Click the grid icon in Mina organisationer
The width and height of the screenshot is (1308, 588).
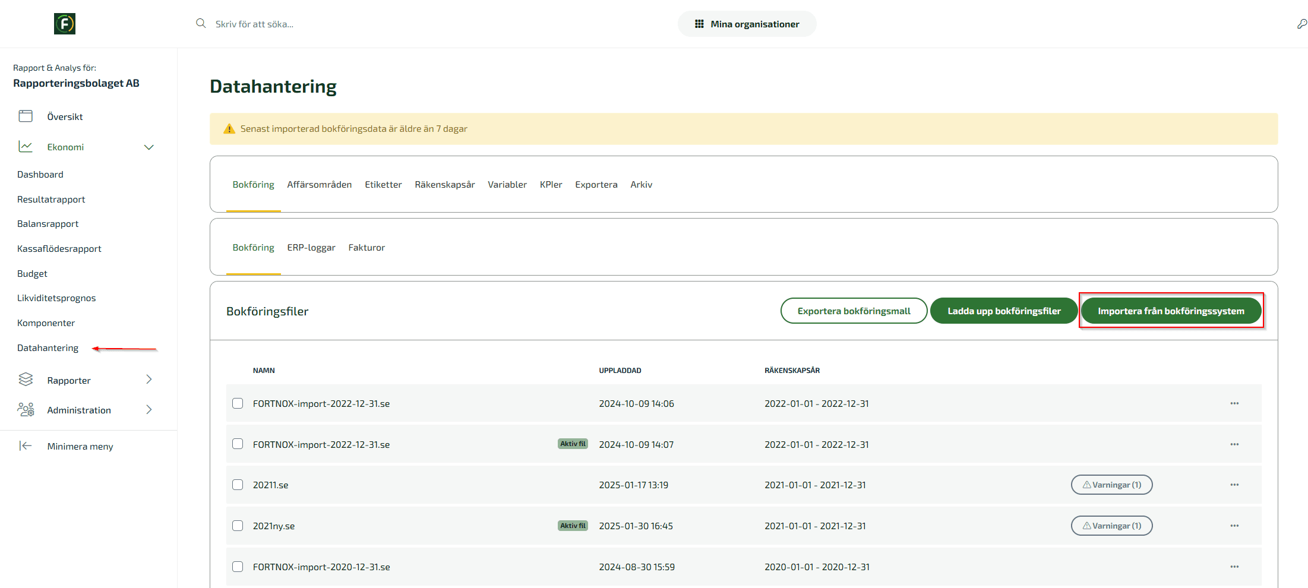699,24
